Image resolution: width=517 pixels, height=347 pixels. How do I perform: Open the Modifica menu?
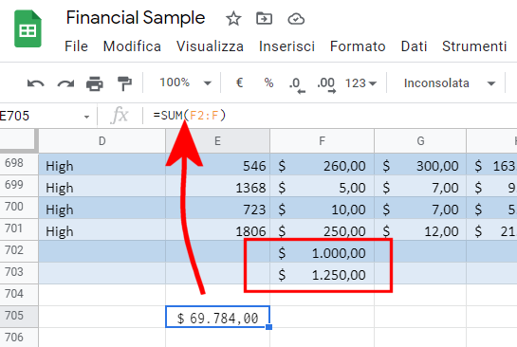click(132, 46)
